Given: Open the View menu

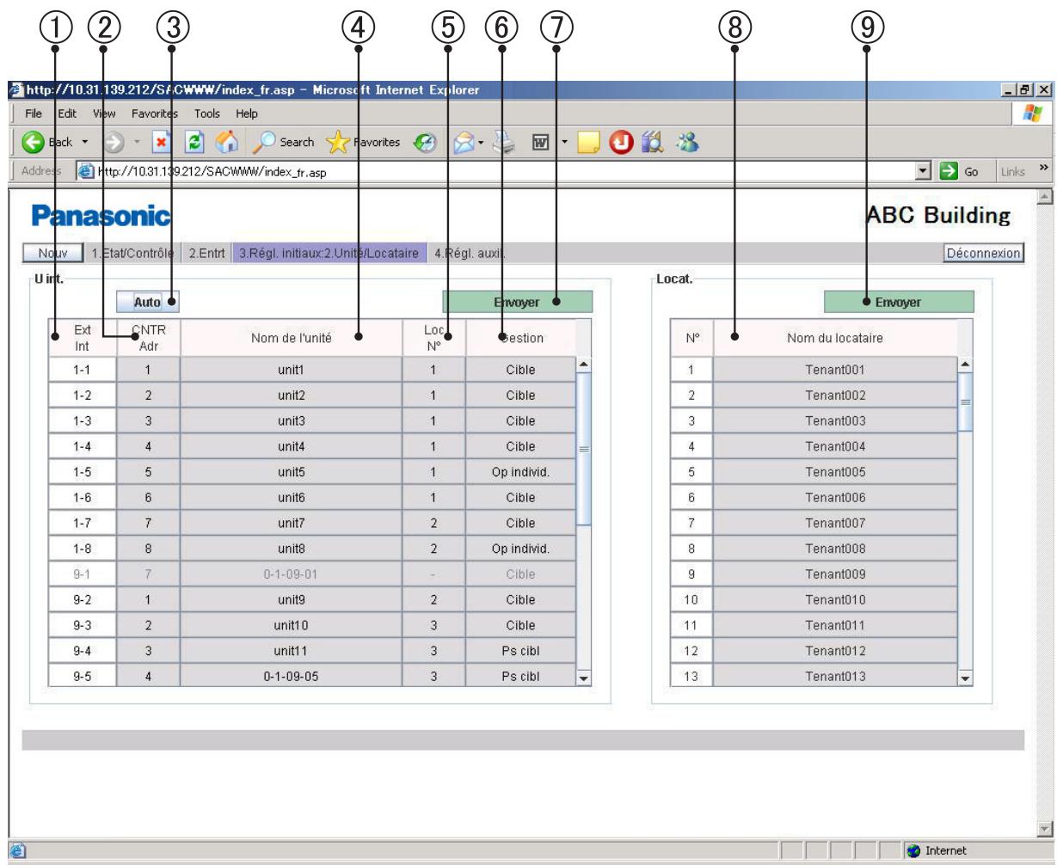Looking at the screenshot, I should 104,113.
